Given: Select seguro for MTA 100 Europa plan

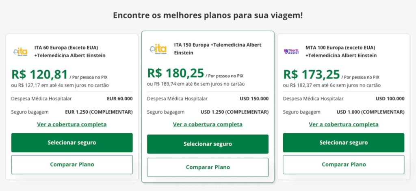Looking at the screenshot, I should pyautogui.click(x=344, y=143).
